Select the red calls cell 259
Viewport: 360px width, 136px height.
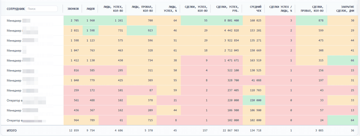[x=73, y=91]
